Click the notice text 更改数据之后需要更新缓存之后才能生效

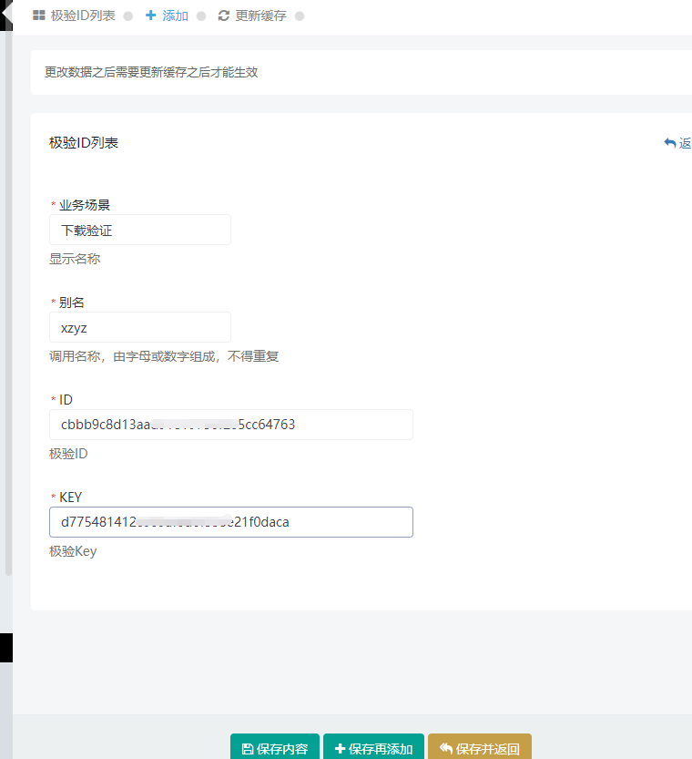pos(151,72)
